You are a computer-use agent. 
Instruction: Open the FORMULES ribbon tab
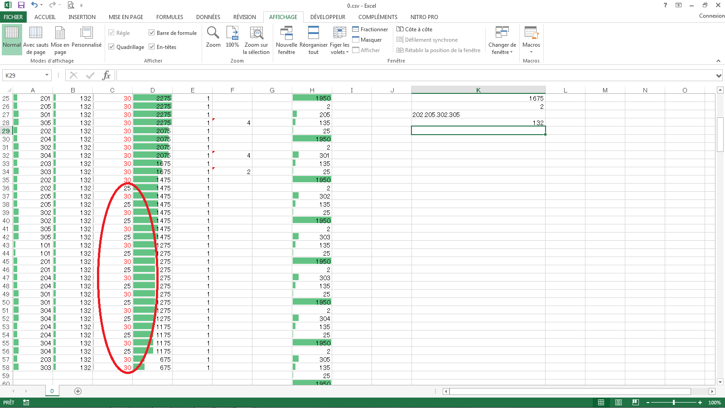(169, 17)
